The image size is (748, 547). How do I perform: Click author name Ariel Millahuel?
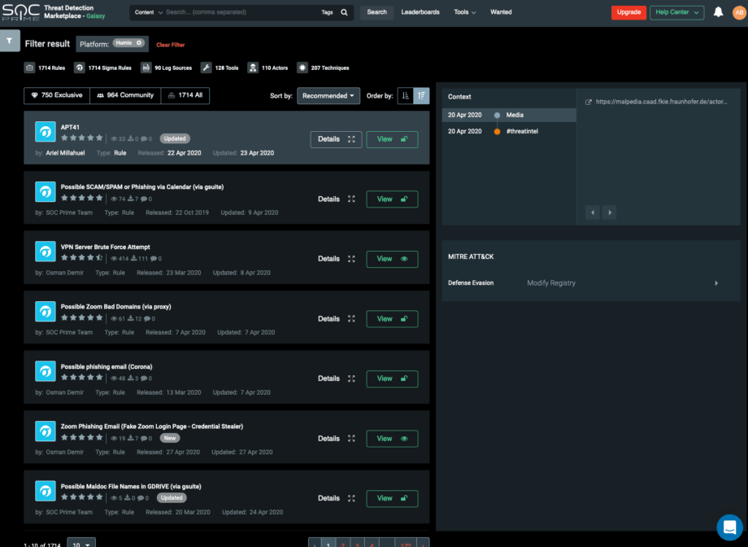coord(65,153)
